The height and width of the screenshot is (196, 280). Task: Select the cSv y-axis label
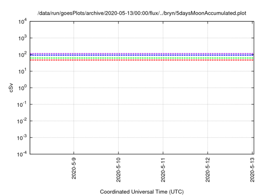click(11, 87)
